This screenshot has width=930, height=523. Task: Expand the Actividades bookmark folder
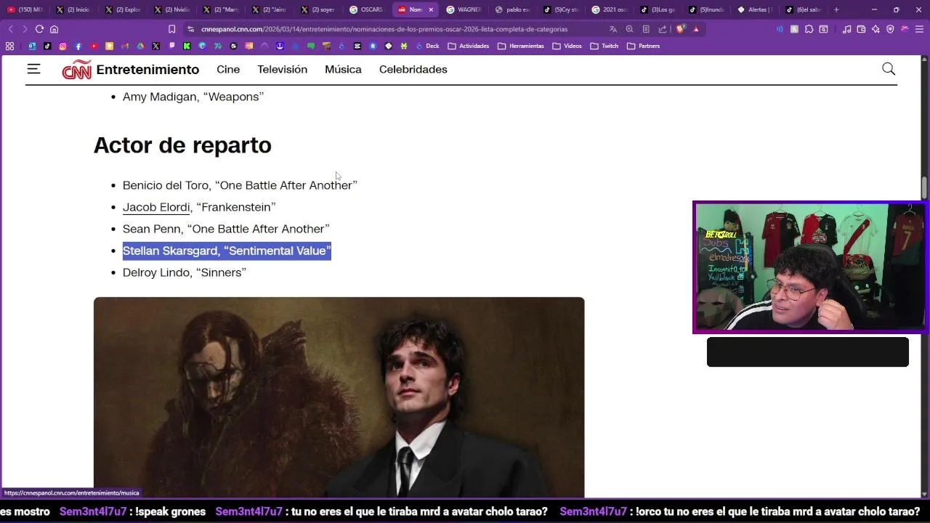[x=468, y=46]
